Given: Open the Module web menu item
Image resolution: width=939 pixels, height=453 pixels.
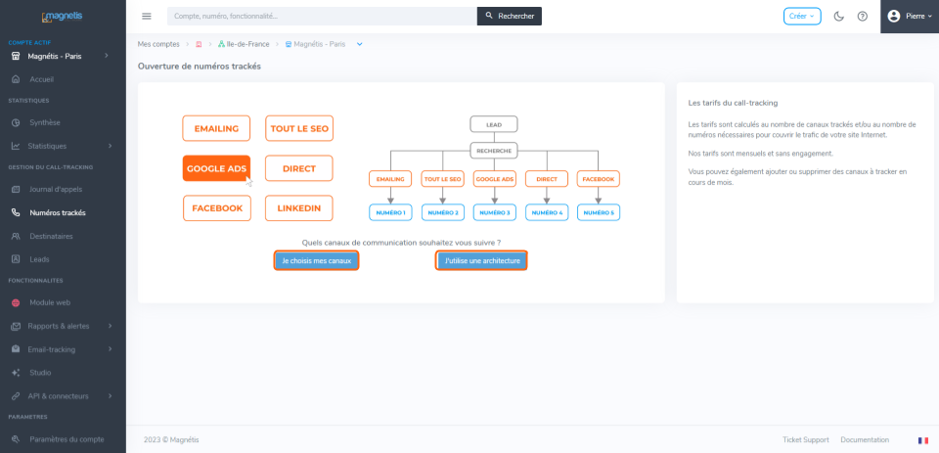Looking at the screenshot, I should 50,302.
